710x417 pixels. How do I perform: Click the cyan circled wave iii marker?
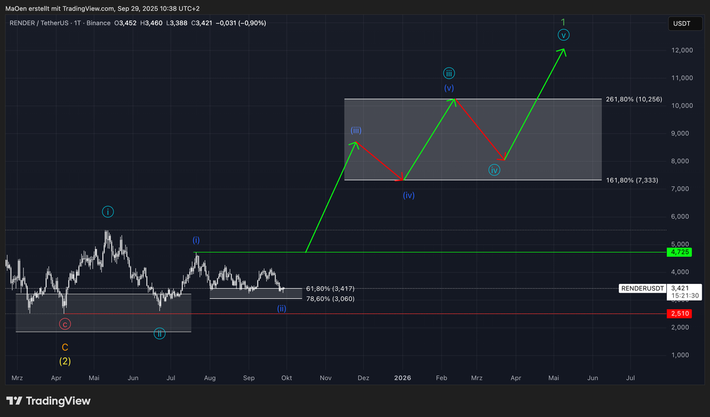tap(449, 73)
